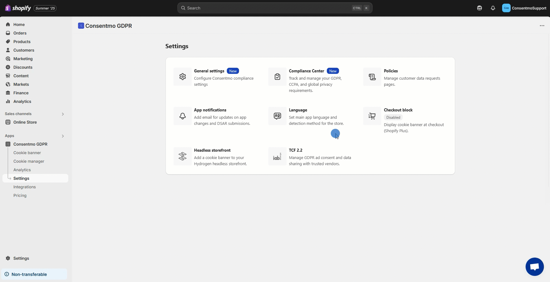Image resolution: width=550 pixels, height=282 pixels.
Task: Click the New badge beside General settings
Action: pyautogui.click(x=233, y=71)
